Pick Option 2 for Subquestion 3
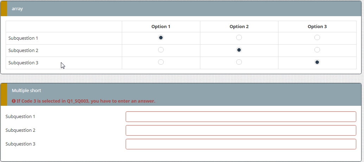The image size is (364, 162). [x=239, y=62]
